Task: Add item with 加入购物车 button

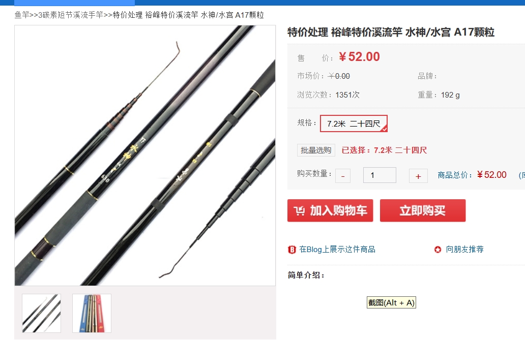Action: [x=330, y=210]
